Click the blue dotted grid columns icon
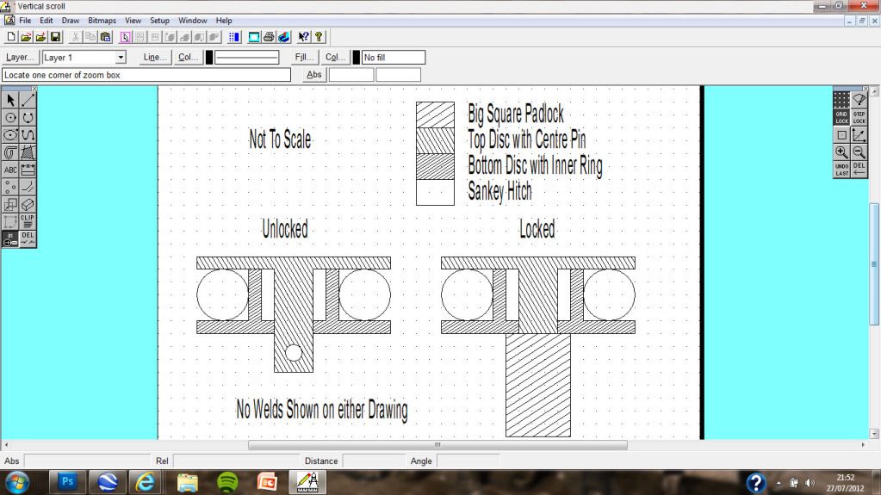 234,37
